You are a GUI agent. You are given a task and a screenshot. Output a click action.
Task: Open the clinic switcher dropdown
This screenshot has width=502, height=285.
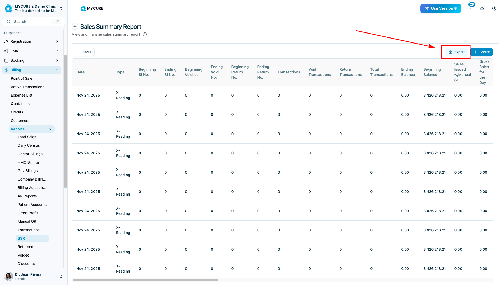pyautogui.click(x=61, y=8)
